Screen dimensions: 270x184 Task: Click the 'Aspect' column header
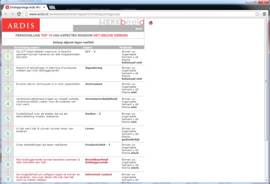(88, 47)
